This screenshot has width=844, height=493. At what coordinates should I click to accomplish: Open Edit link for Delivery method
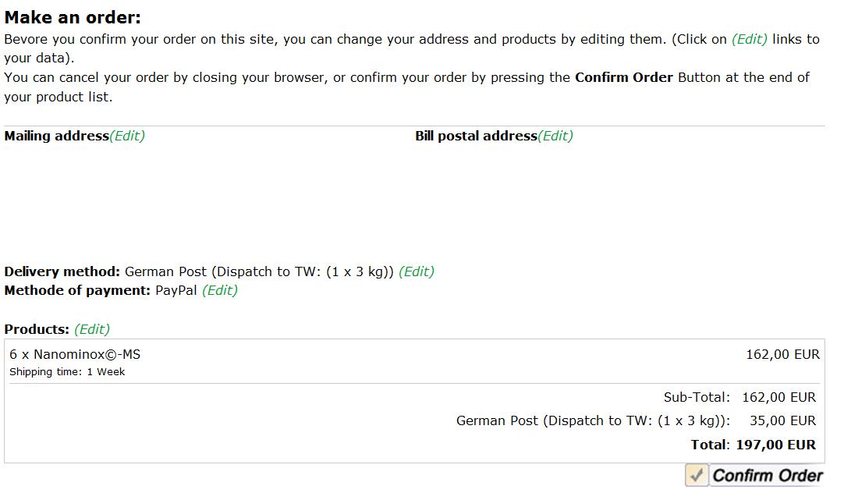pos(417,271)
